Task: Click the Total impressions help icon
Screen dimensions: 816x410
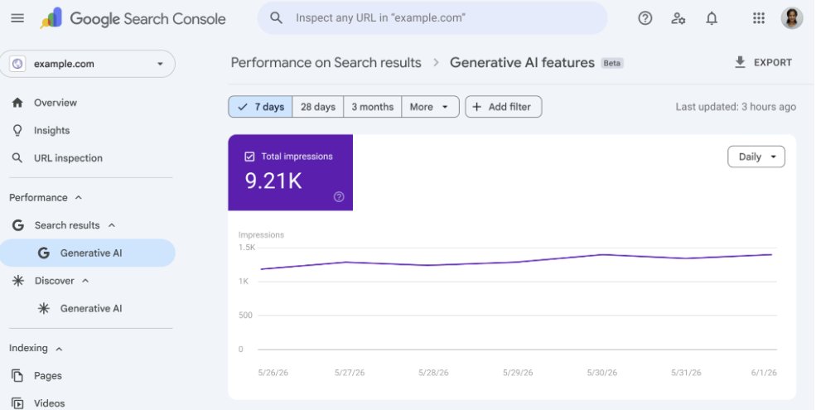Action: click(x=339, y=196)
